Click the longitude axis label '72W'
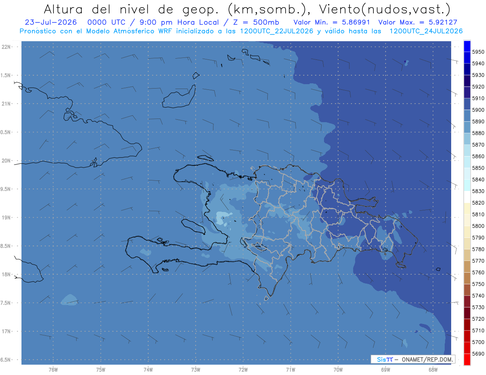This screenshot has width=486, height=375. [243, 370]
